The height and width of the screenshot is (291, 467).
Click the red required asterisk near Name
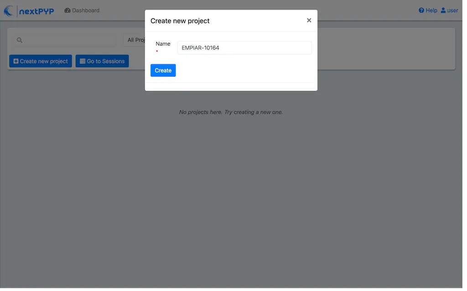[158, 50]
